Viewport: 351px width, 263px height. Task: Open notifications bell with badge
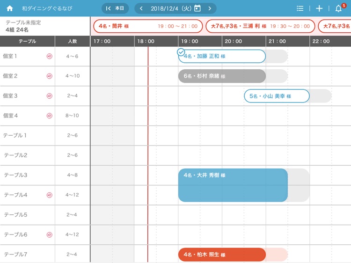pos(340,8)
